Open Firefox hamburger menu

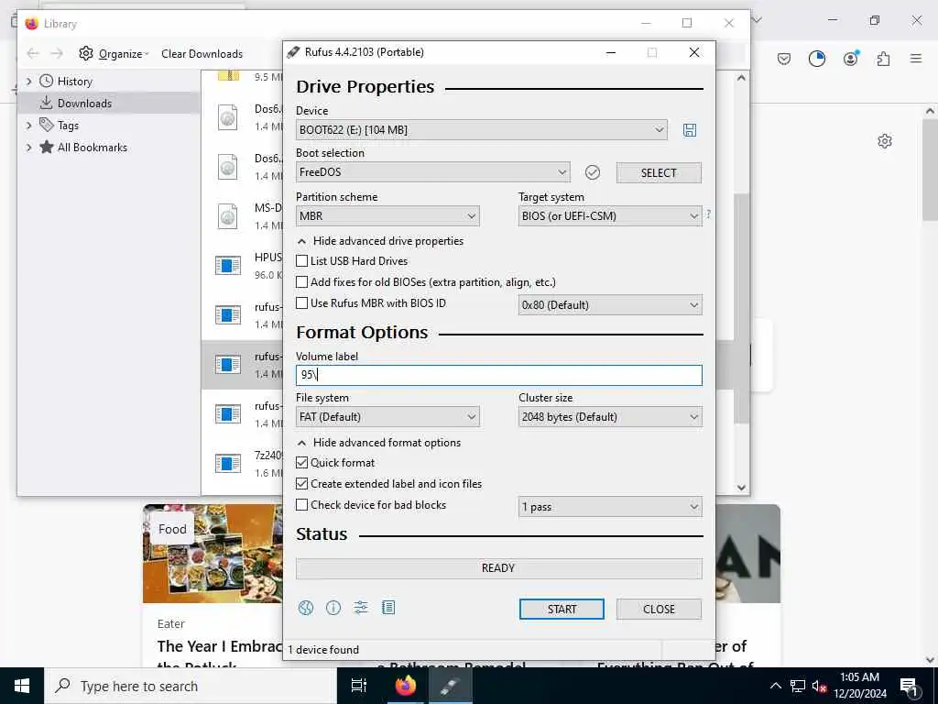pos(916,59)
